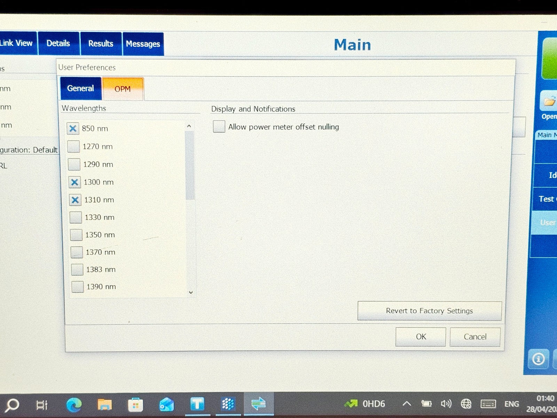Launch Microsoft Edge from taskbar
The height and width of the screenshot is (418, 557).
(x=74, y=405)
